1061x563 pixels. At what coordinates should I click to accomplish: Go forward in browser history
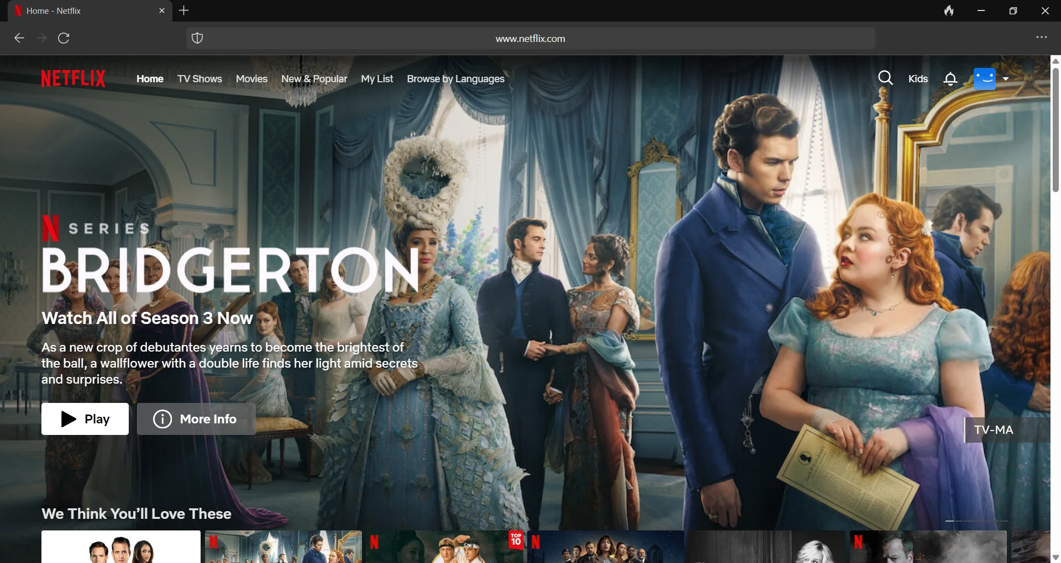pyautogui.click(x=41, y=38)
